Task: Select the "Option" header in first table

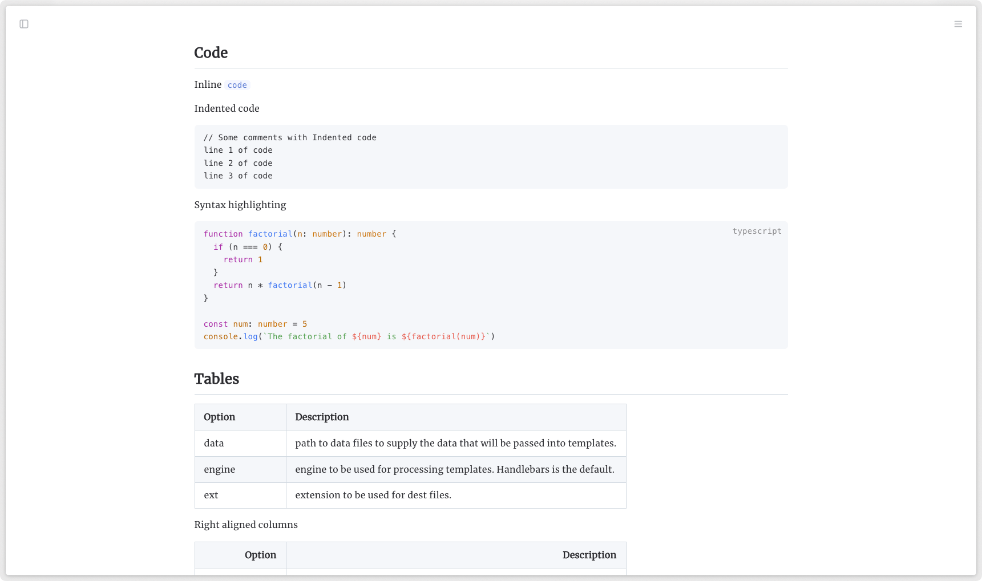Action: [220, 417]
